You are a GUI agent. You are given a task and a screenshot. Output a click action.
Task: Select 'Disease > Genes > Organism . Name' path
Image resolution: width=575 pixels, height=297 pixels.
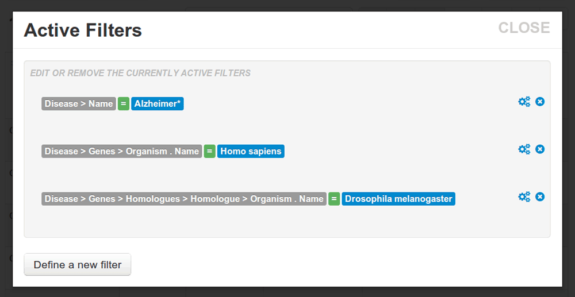tap(122, 152)
